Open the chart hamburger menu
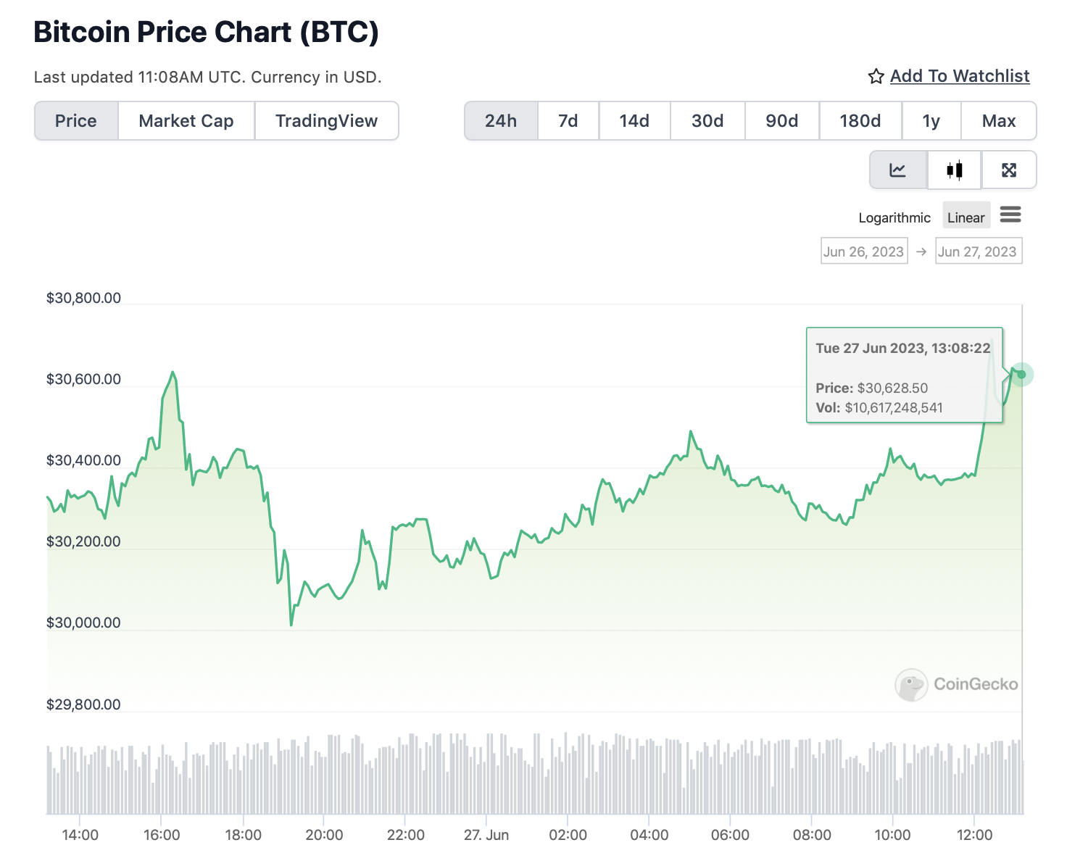The height and width of the screenshot is (861, 1067). 1010,215
